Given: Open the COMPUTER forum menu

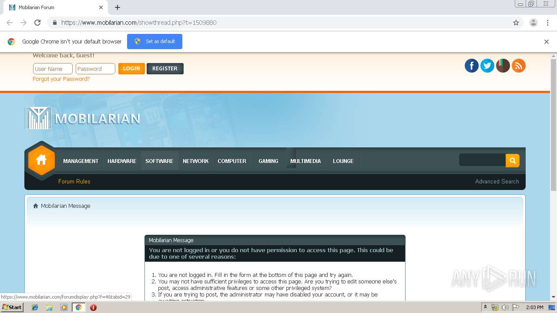Looking at the screenshot, I should pyautogui.click(x=232, y=161).
